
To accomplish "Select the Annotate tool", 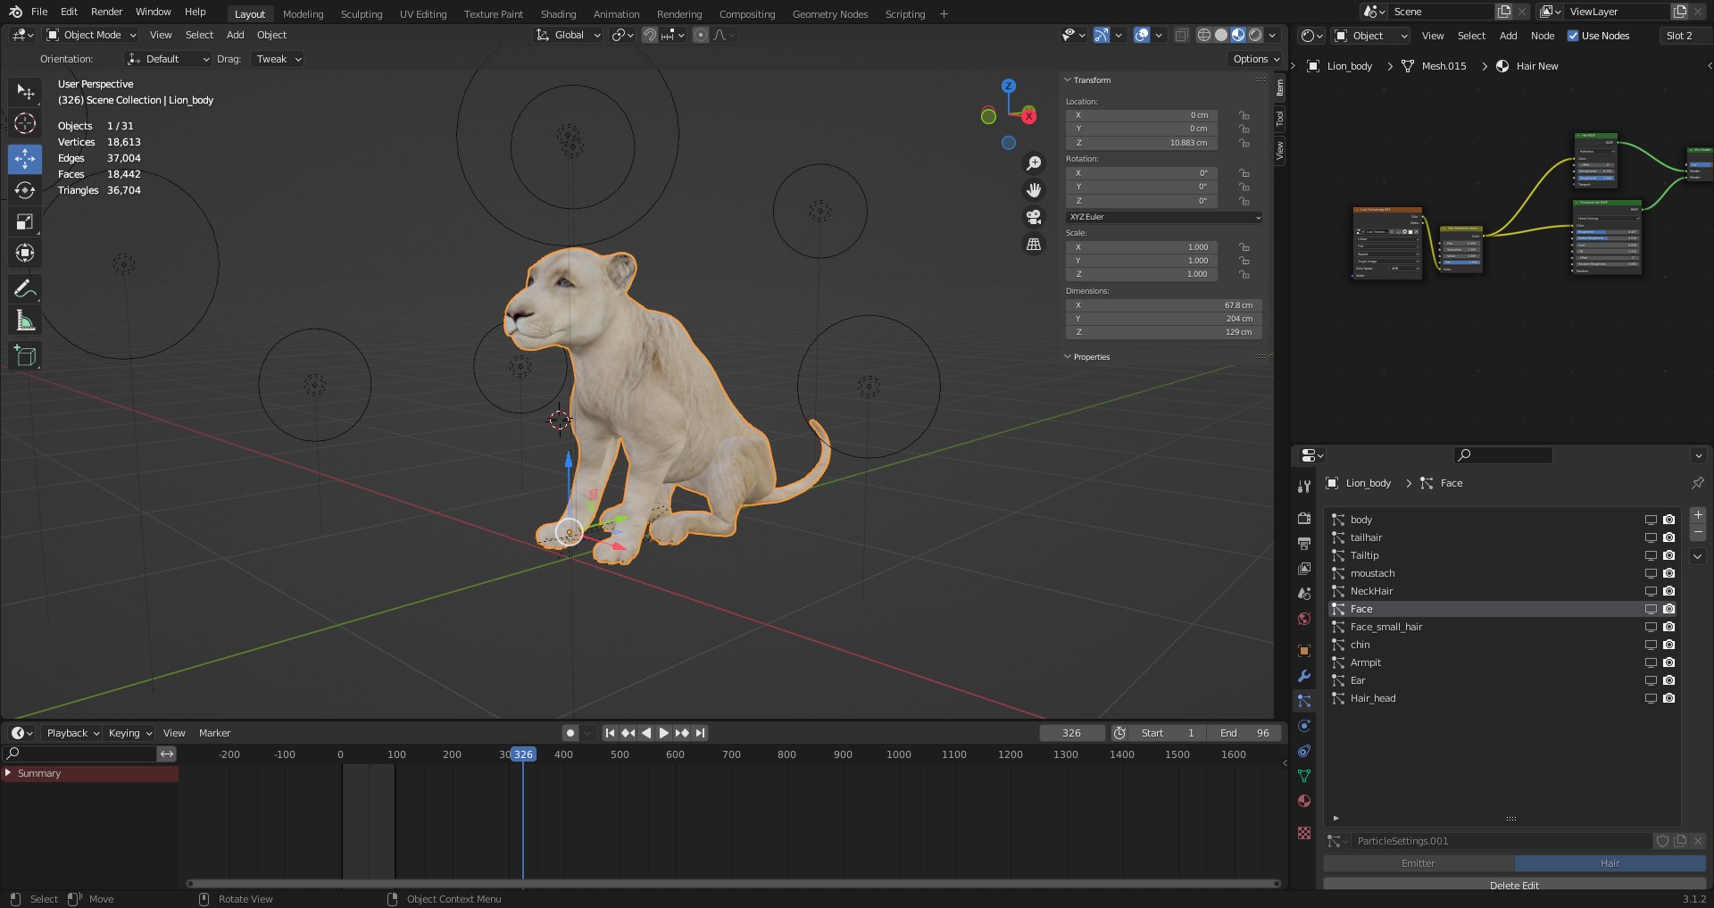I will pyautogui.click(x=25, y=288).
